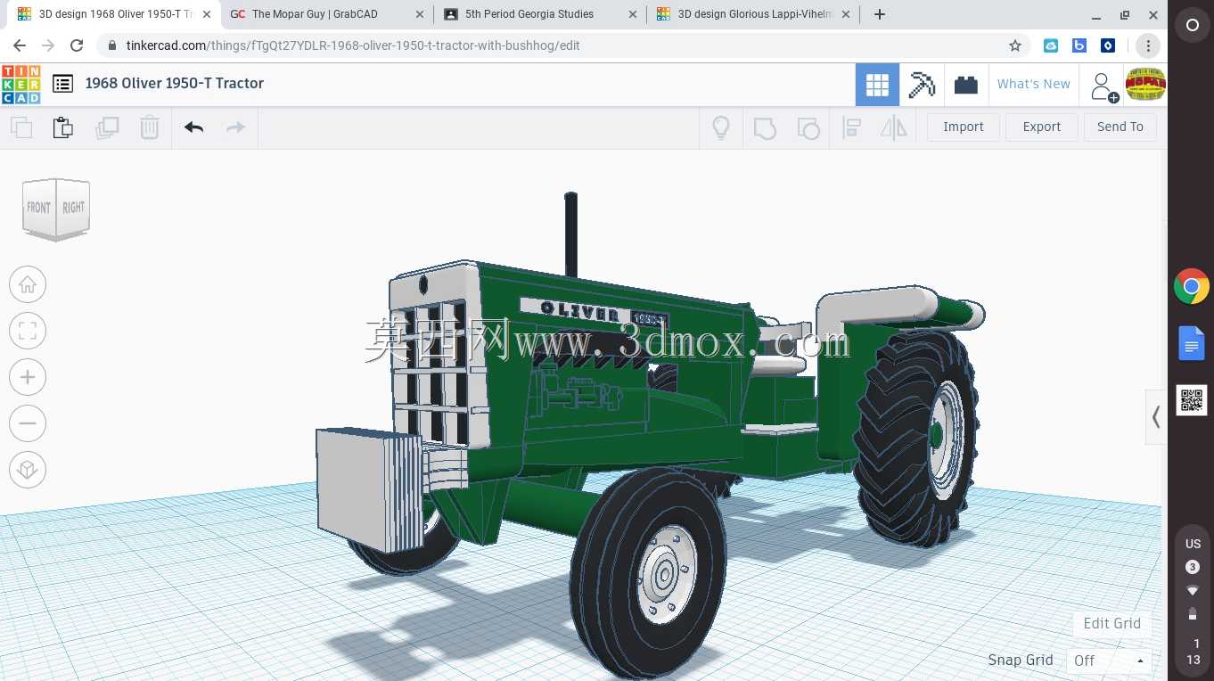Viewport: 1214px width, 681px height.
Task: Click the view cube RIGHT face
Action: 73,208
